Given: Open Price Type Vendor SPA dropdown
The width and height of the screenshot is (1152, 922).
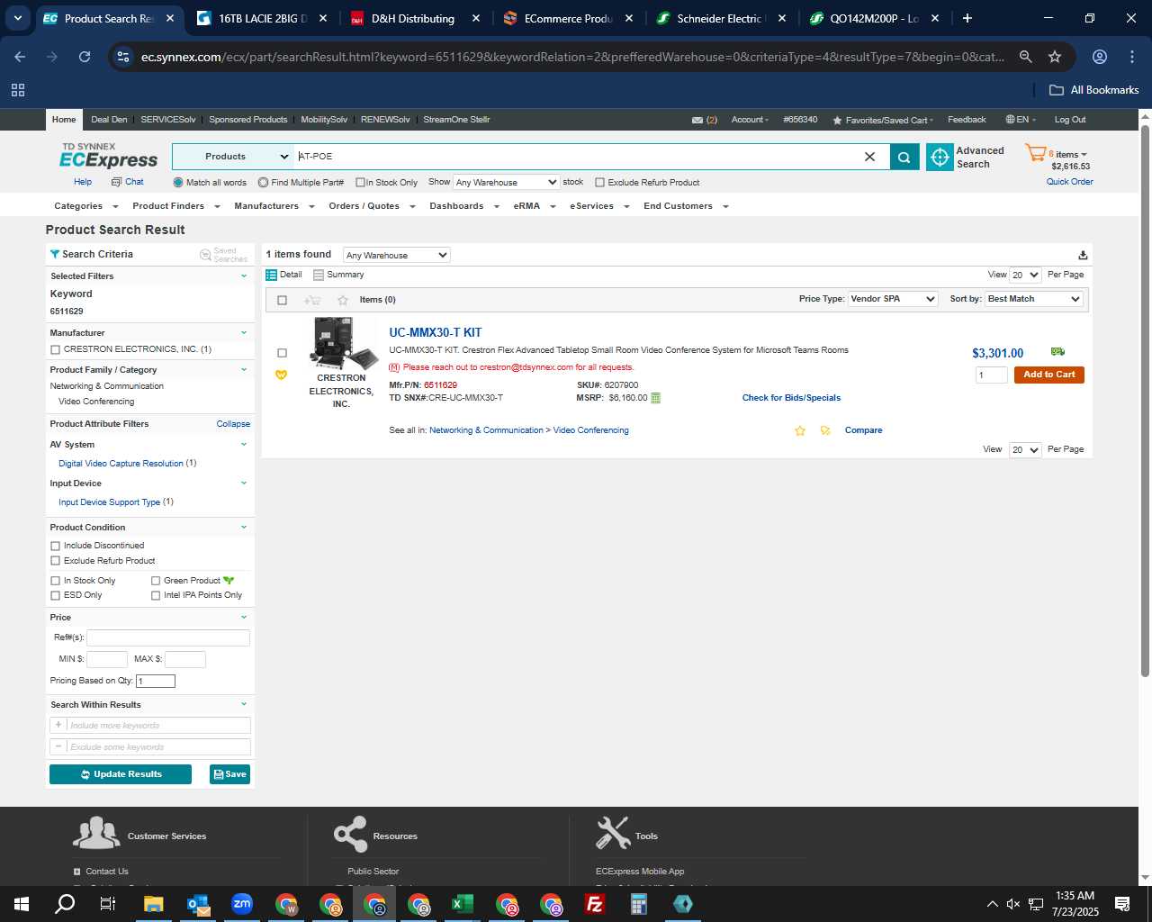Looking at the screenshot, I should 893,299.
